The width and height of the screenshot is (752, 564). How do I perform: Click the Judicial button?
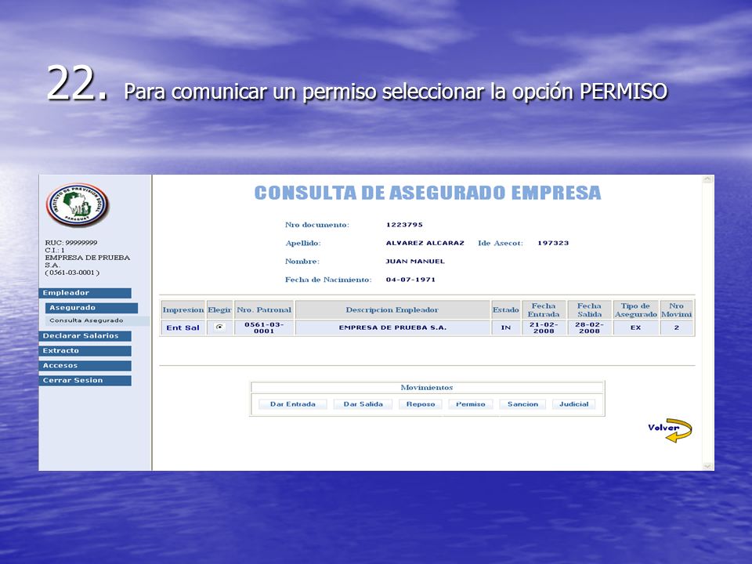click(573, 404)
